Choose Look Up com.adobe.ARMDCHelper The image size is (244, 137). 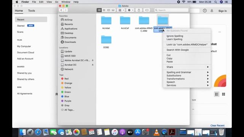tap(187, 45)
